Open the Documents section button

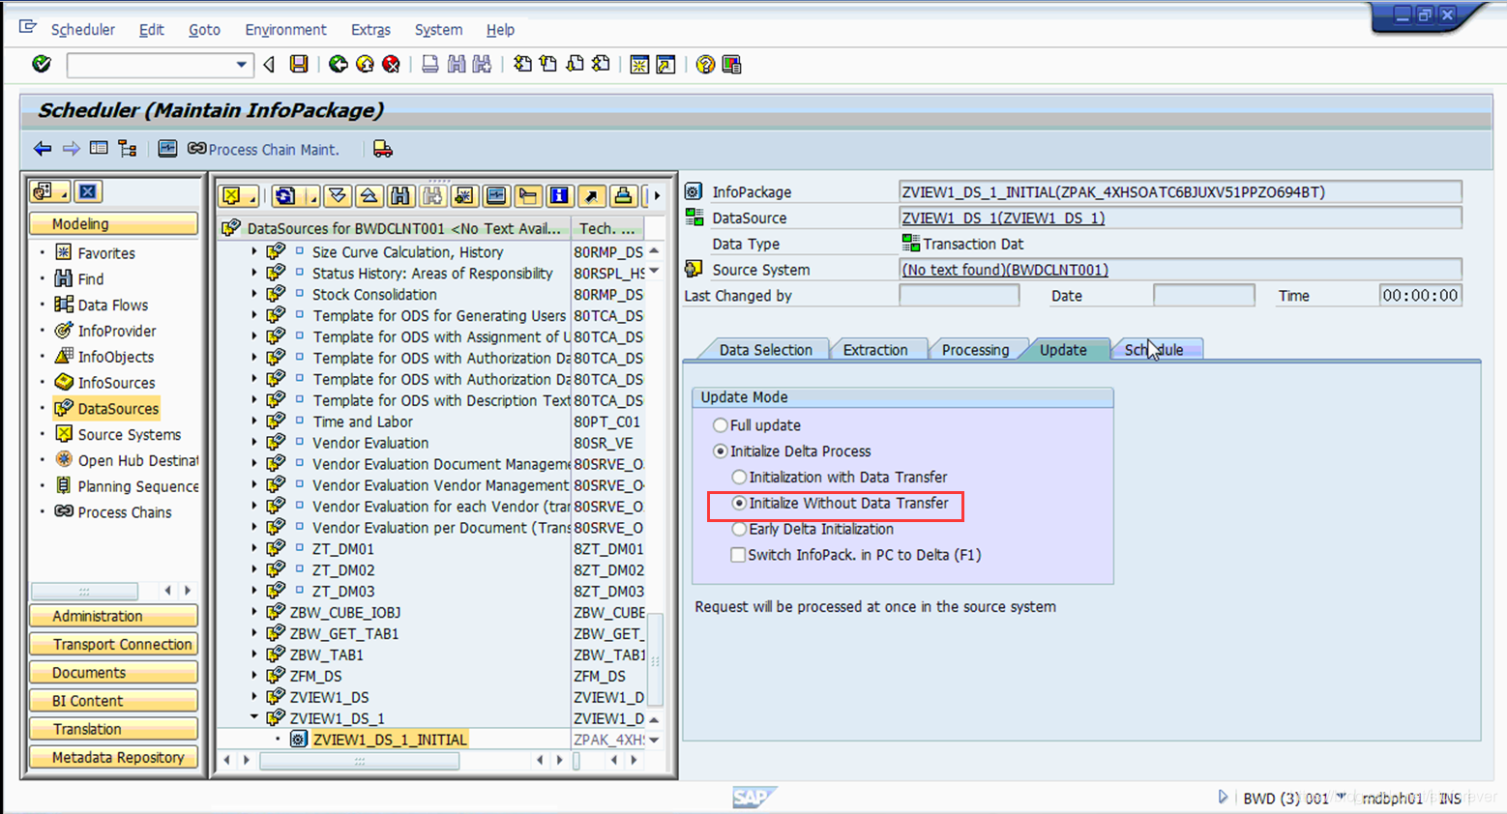click(113, 672)
